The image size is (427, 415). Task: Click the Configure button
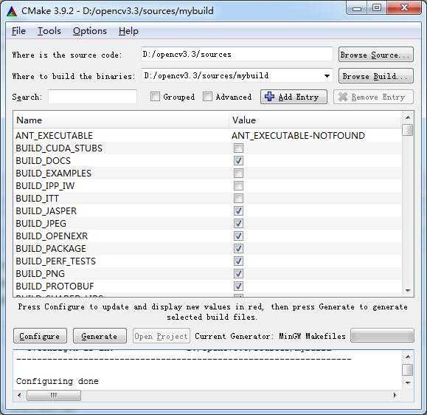[x=40, y=336]
